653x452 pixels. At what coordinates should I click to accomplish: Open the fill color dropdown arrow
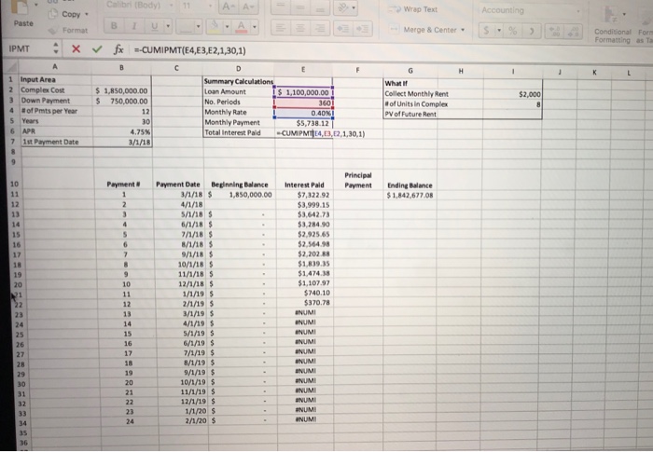pyautogui.click(x=227, y=27)
